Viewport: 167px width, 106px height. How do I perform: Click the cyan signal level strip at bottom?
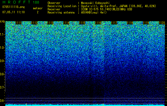[85, 105]
